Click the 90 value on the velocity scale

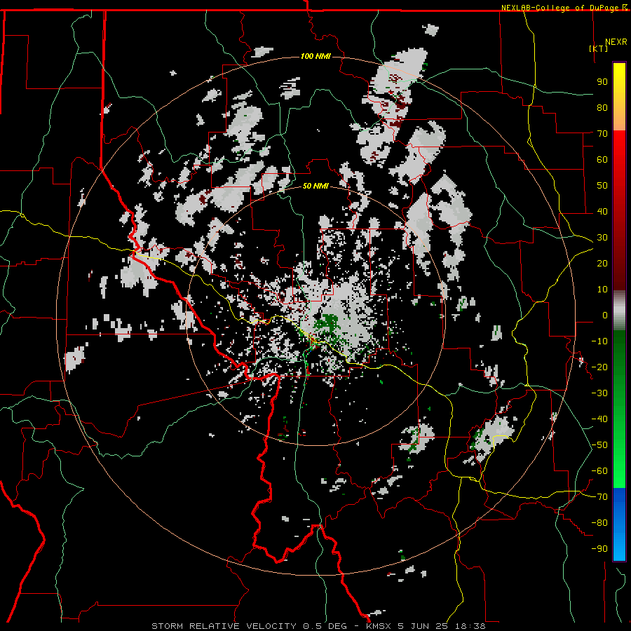click(x=602, y=82)
